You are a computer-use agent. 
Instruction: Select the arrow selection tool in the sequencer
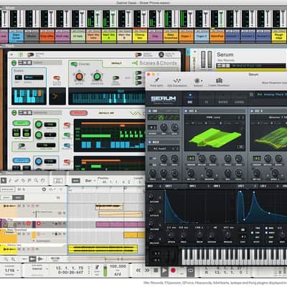(x=4, y=181)
